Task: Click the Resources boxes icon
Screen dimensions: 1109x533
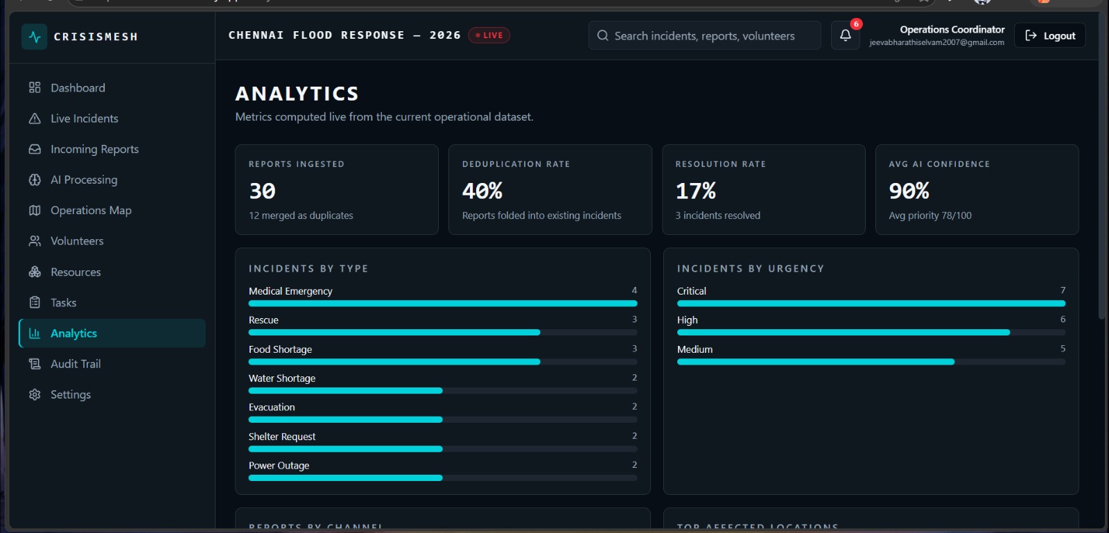Action: [35, 272]
